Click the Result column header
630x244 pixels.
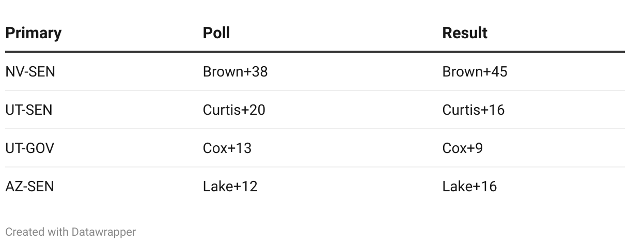(x=465, y=33)
